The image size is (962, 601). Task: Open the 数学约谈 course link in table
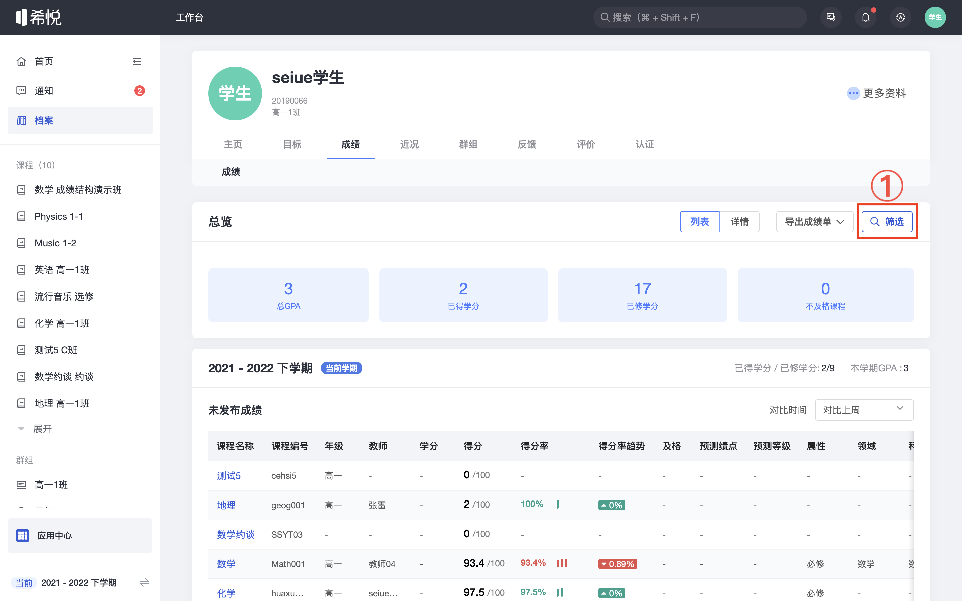coord(236,535)
